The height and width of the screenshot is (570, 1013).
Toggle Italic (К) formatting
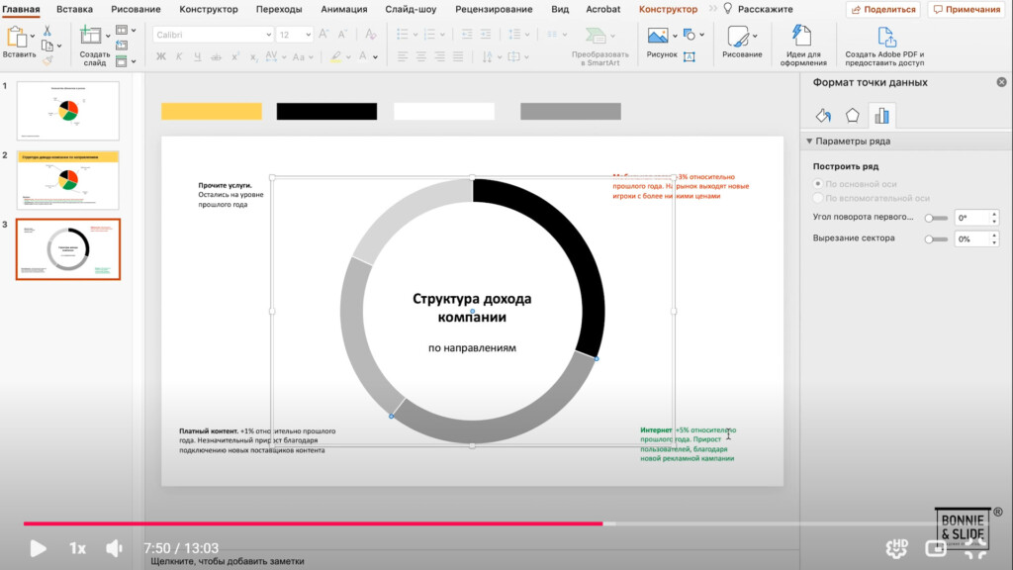[x=179, y=56]
